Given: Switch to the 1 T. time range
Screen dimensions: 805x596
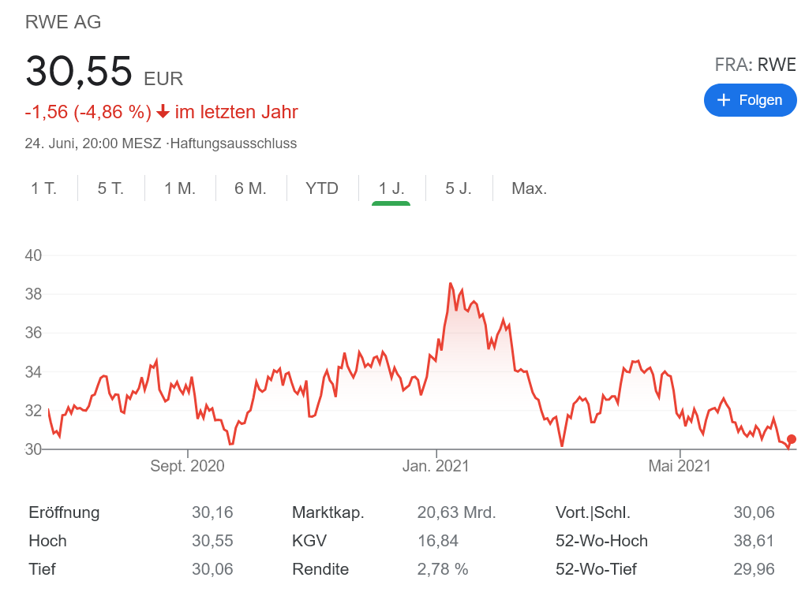Looking at the screenshot, I should tap(43, 188).
